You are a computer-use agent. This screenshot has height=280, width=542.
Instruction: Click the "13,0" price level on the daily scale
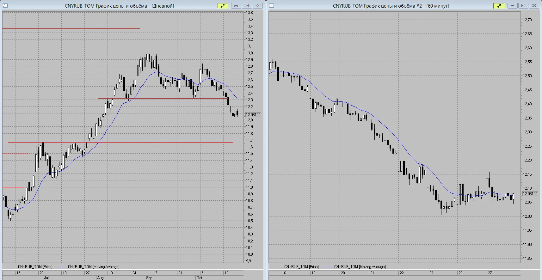click(x=249, y=53)
